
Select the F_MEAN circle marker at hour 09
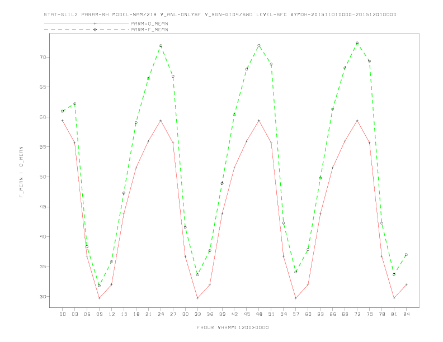(99, 286)
